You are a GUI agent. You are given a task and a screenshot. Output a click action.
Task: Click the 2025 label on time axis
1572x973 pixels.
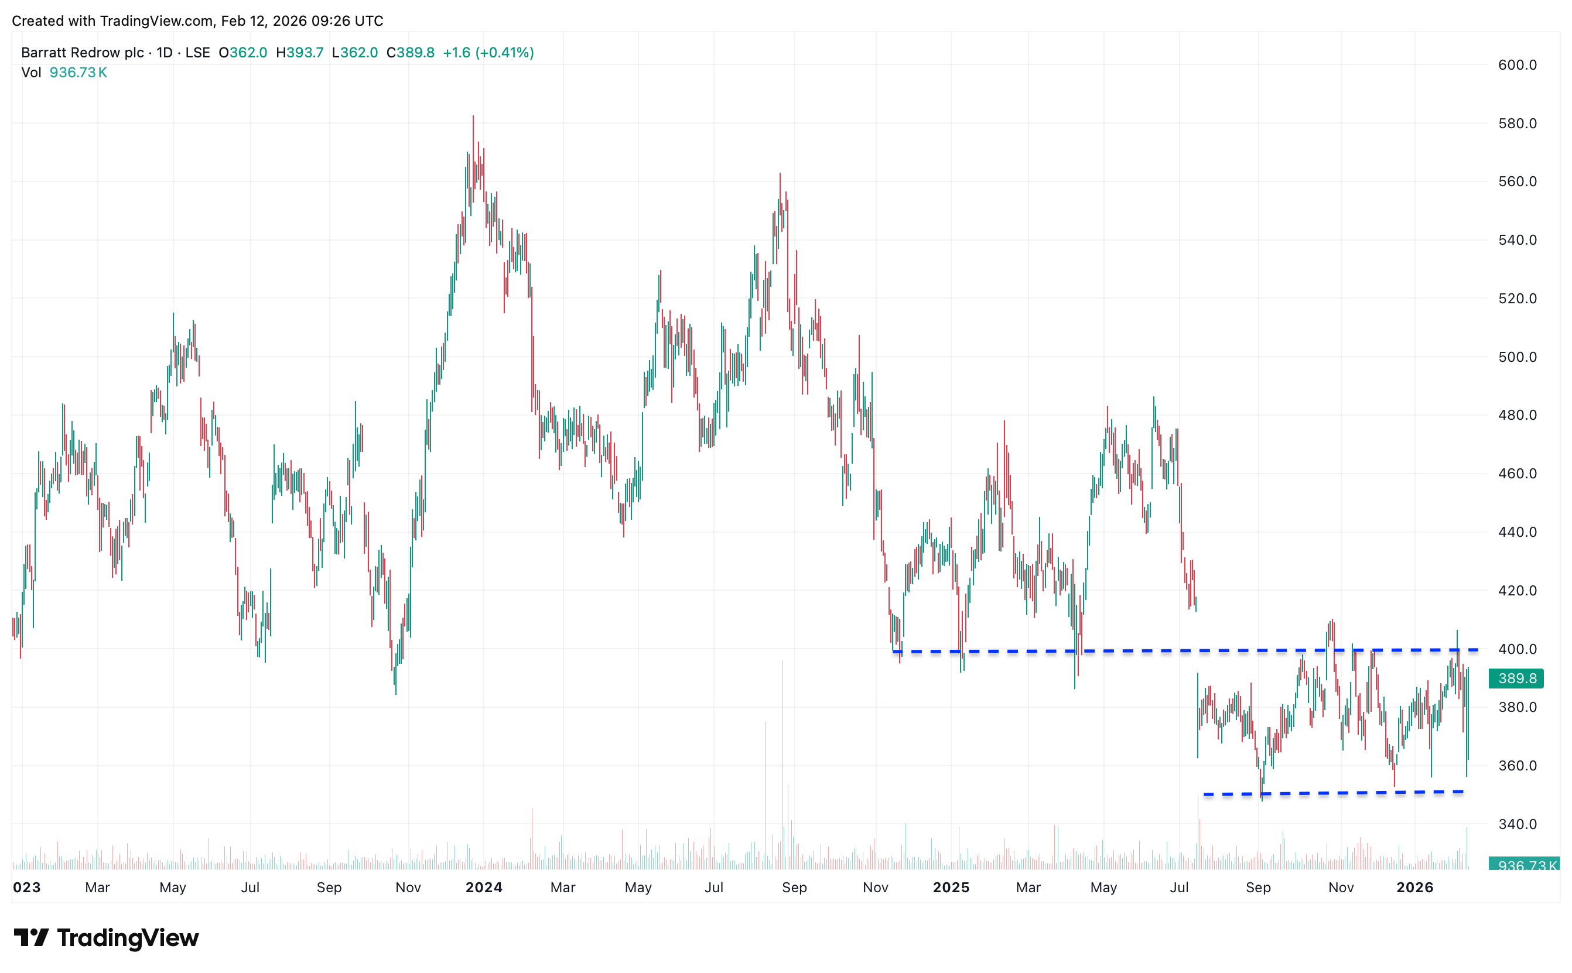[951, 888]
